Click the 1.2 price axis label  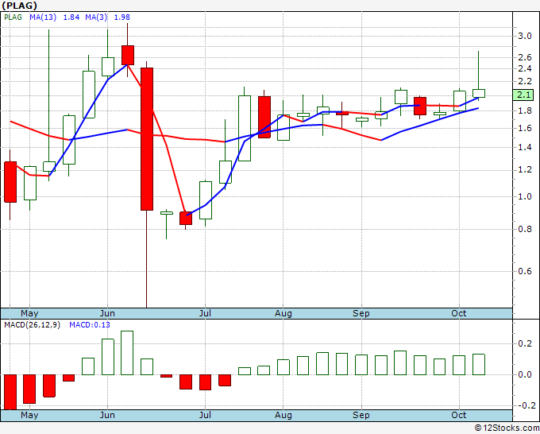click(x=525, y=170)
